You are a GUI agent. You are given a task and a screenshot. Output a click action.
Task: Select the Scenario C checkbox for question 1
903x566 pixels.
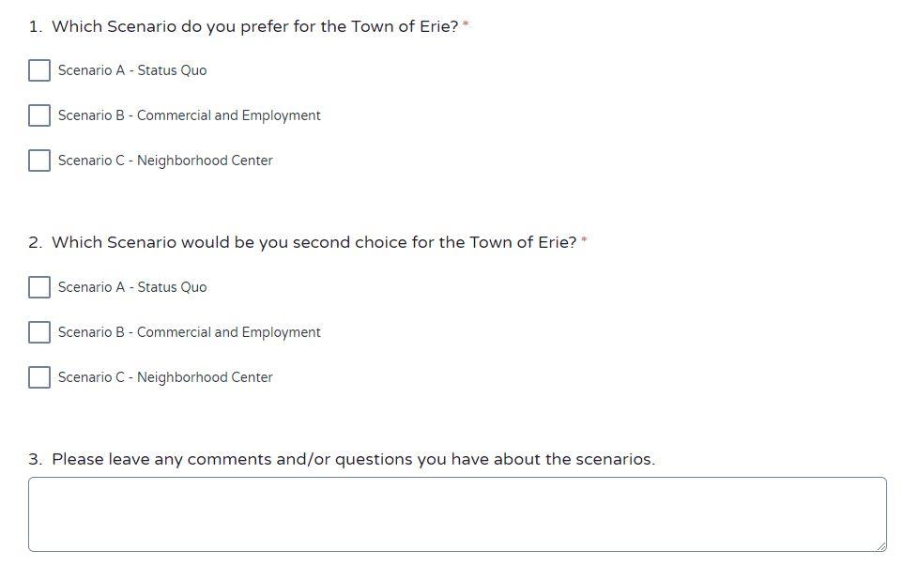coord(39,161)
